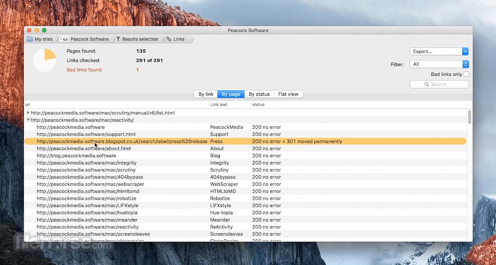Select the mac/webscraper link row
The width and height of the screenshot is (496, 265).
point(245,184)
